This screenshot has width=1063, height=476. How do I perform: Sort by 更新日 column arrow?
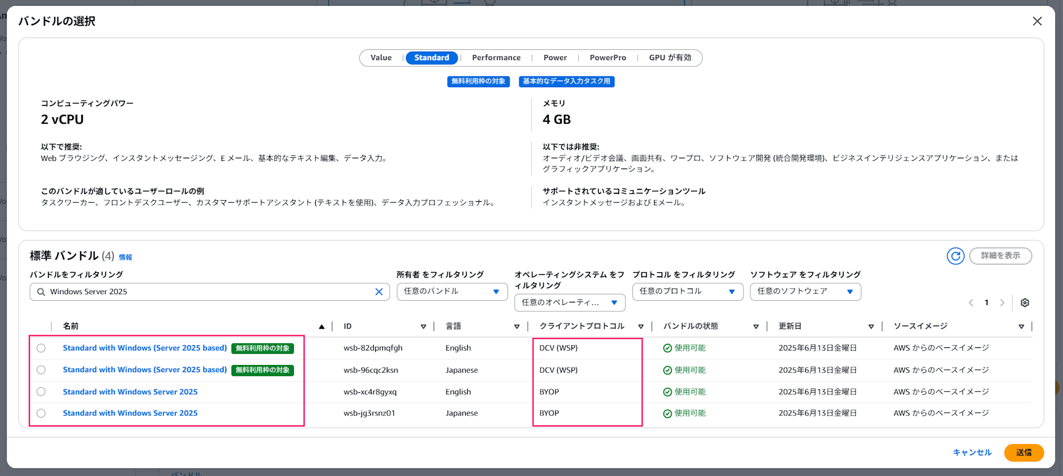point(871,327)
